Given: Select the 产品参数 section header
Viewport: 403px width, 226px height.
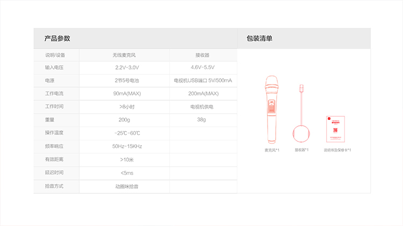Looking at the screenshot, I should (x=57, y=39).
